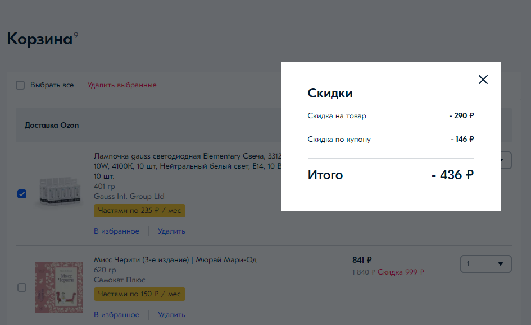Add Мисс Черити book to В избранное
This screenshot has height=325, width=531.
[116, 314]
